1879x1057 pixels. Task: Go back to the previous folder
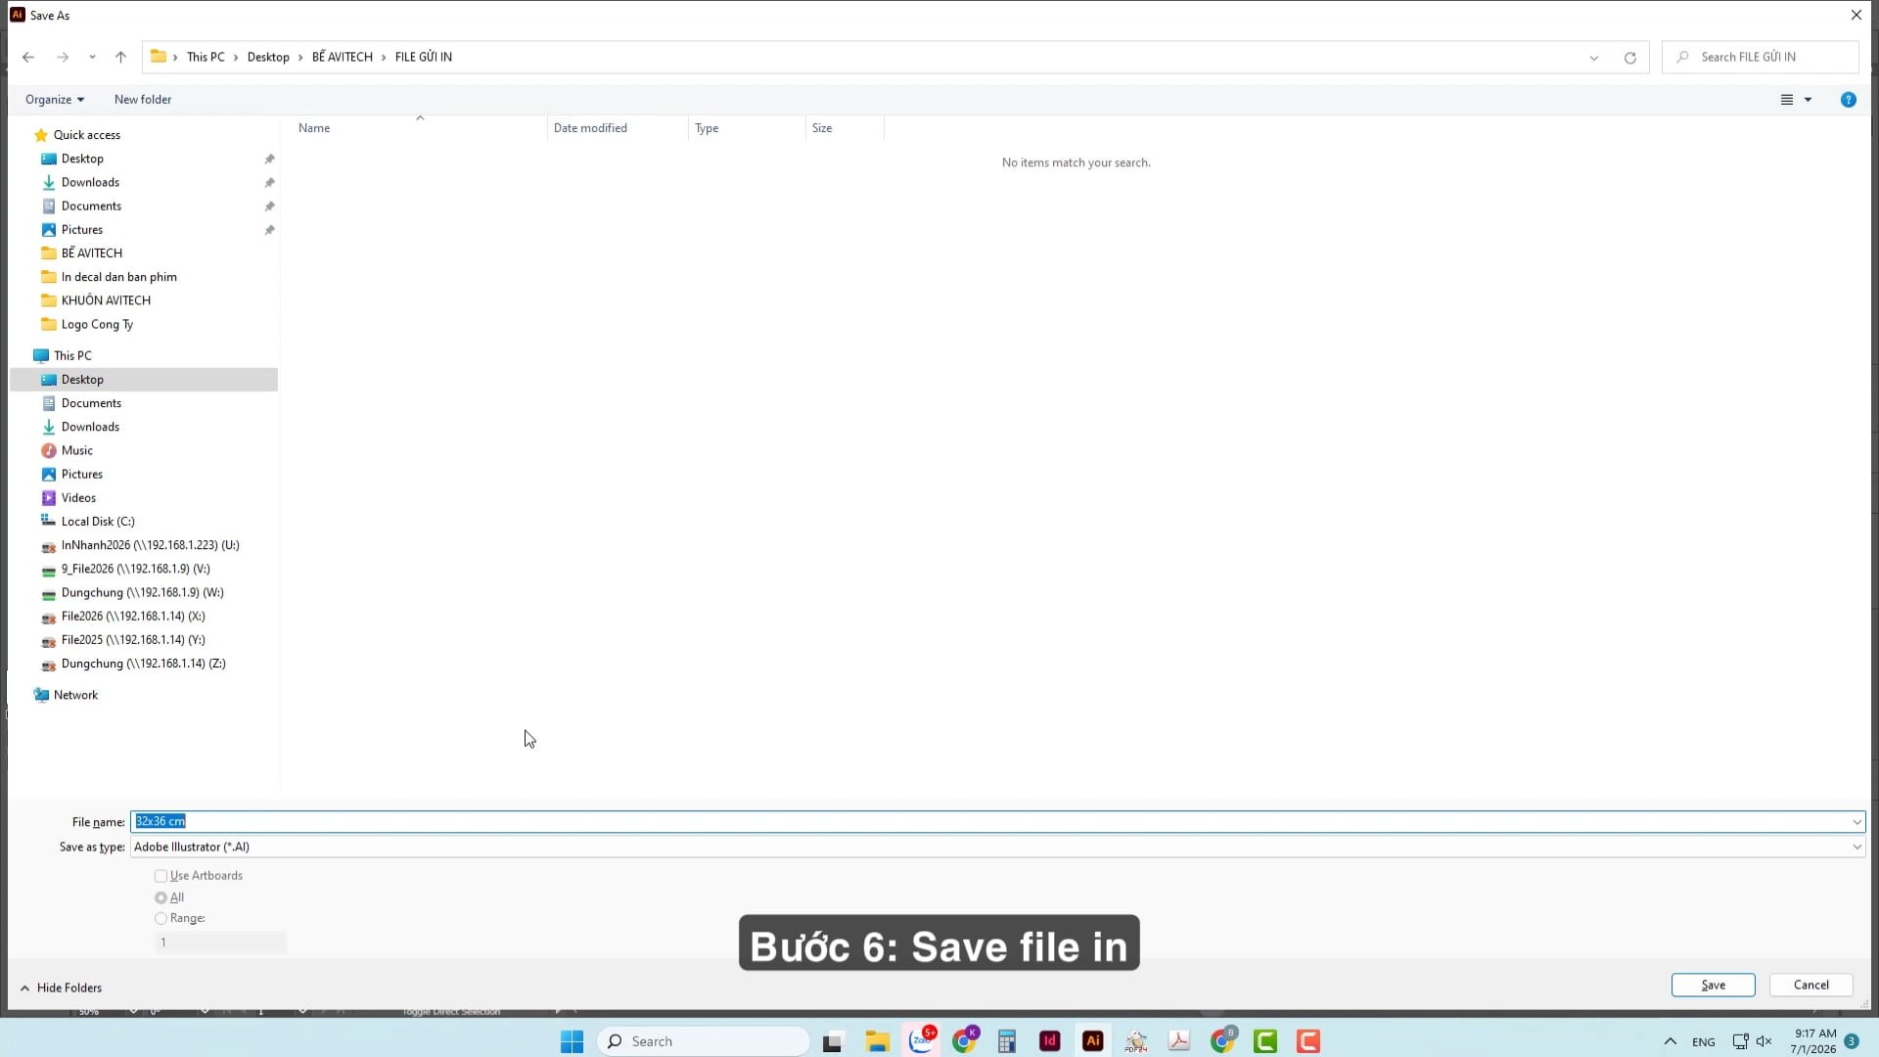28,57
